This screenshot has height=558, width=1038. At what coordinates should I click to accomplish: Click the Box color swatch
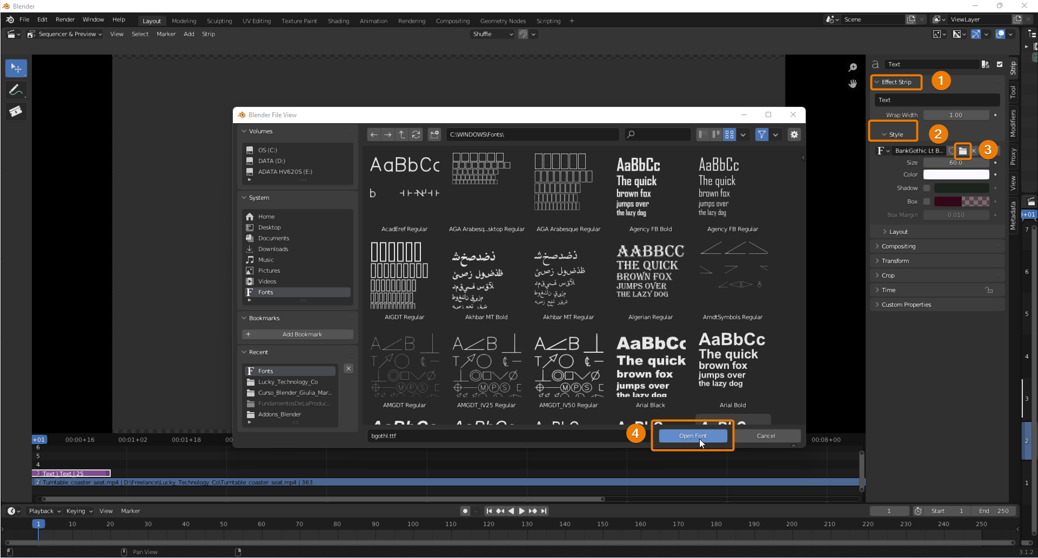[962, 201]
